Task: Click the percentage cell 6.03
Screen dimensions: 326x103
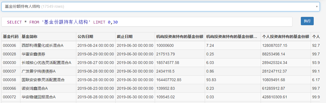Action: [x=233, y=63]
